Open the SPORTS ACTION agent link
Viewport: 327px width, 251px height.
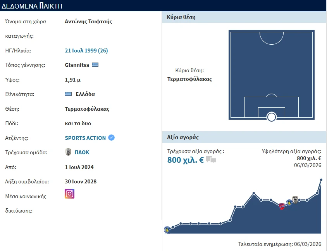tap(85, 138)
